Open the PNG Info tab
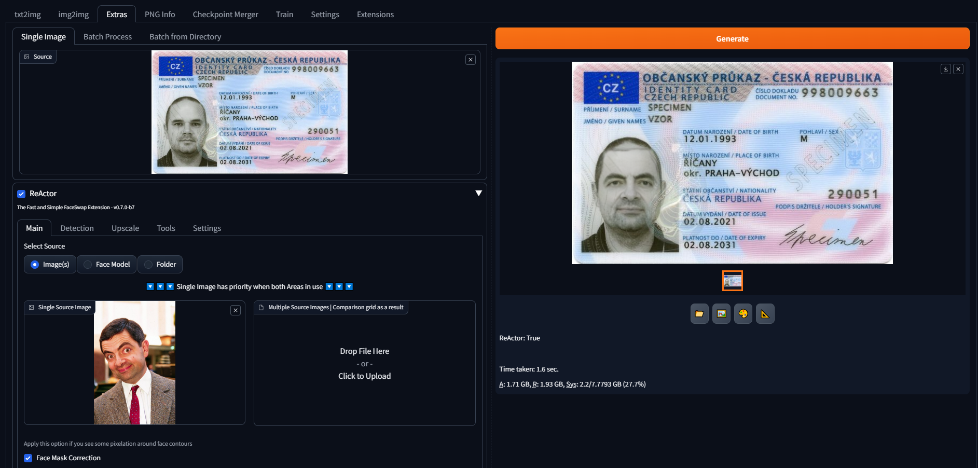This screenshot has height=468, width=978. tap(160, 15)
